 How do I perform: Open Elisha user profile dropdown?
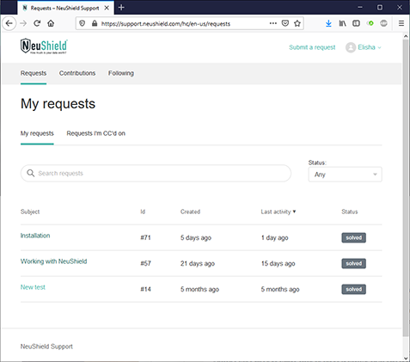[x=364, y=47]
